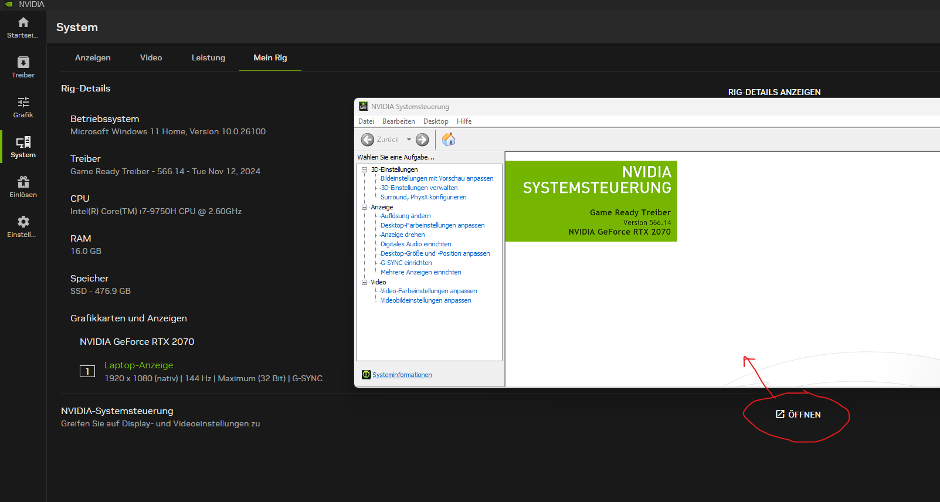This screenshot has height=502, width=940.
Task: Click NVIDIA GeForce RTX 2070 heading
Action: point(137,341)
